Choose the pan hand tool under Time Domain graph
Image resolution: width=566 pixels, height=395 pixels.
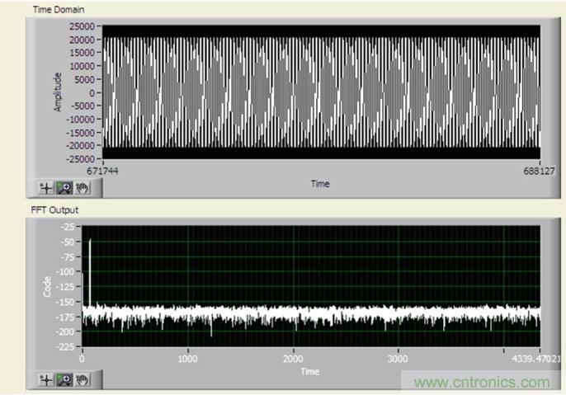83,187
